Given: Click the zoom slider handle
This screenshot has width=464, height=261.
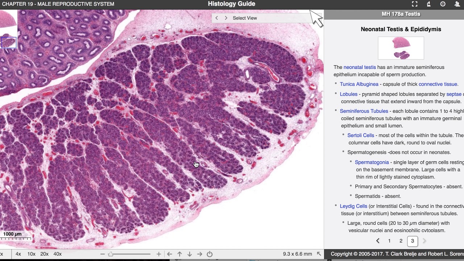Looking at the screenshot, I should pos(111,254).
